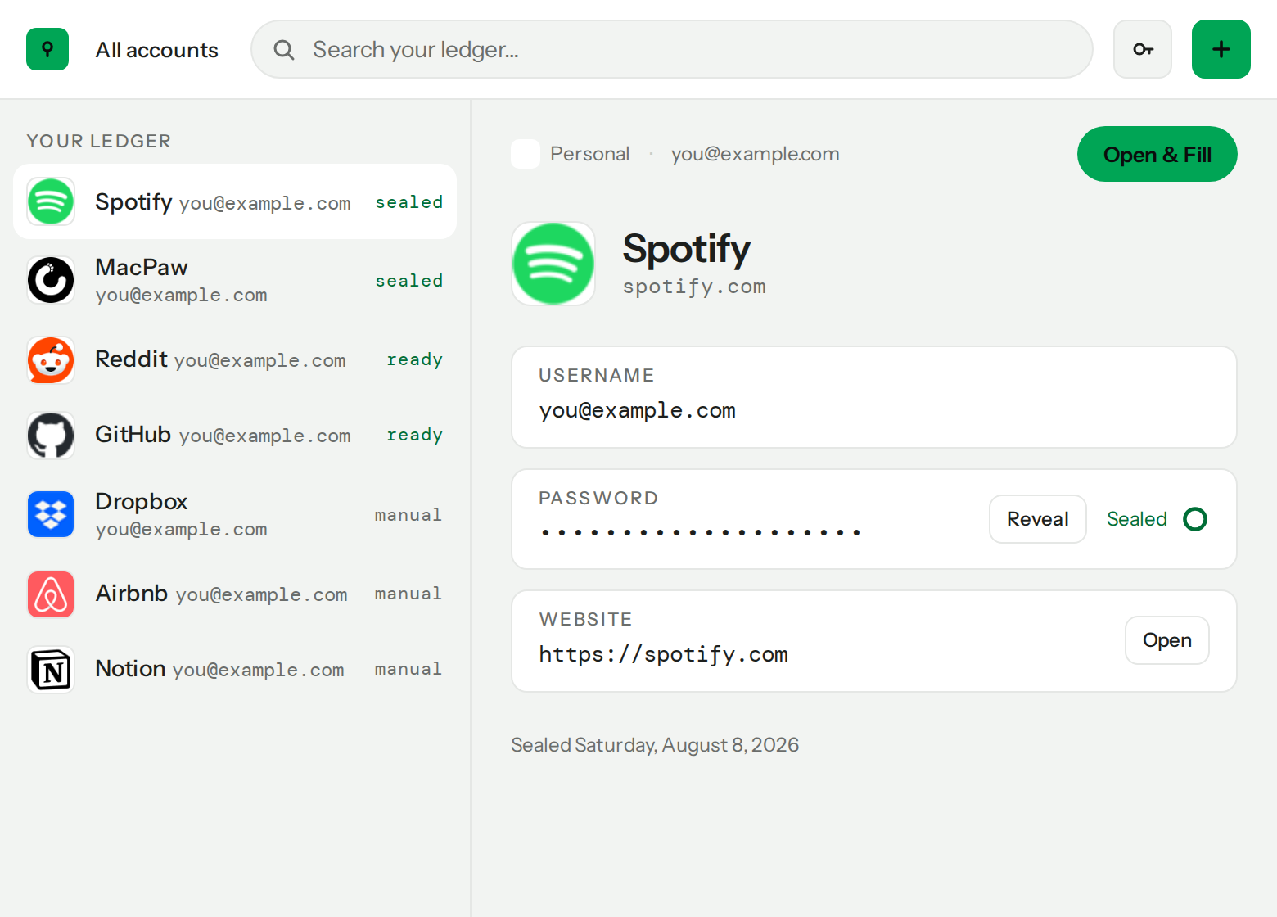Select the Notion ledger entry
The width and height of the screenshot is (1277, 917).
point(235,670)
